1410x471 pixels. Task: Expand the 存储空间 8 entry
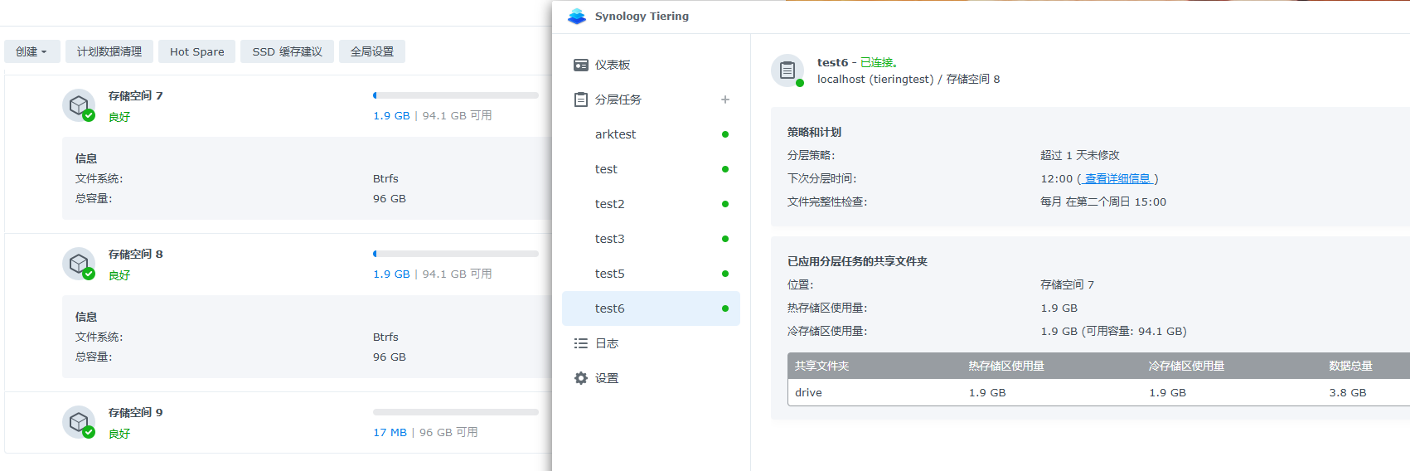136,255
